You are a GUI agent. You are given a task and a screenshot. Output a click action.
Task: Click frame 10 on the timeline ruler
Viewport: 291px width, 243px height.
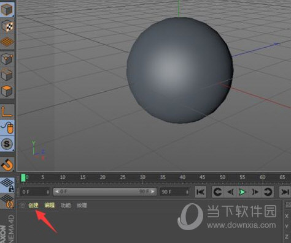point(63,177)
